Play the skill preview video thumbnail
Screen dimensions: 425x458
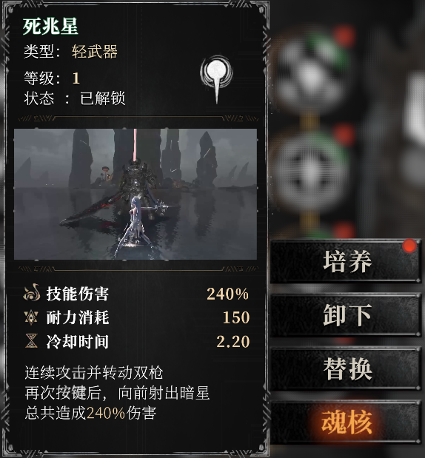[135, 194]
